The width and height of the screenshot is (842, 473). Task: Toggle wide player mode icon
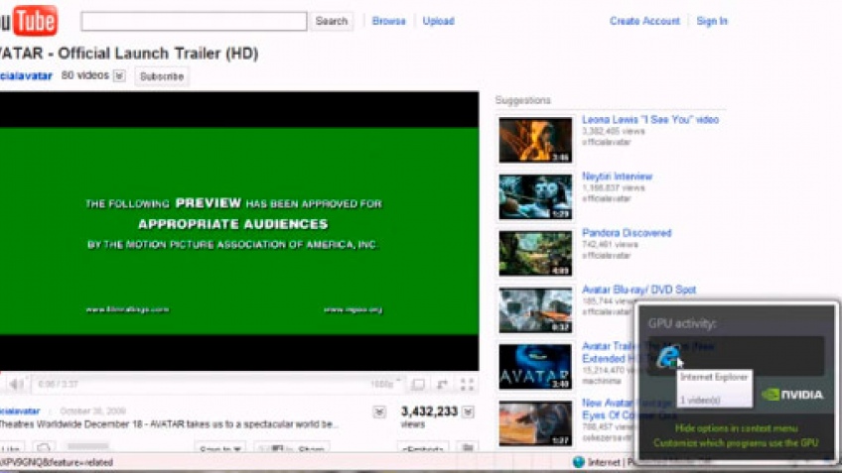pos(418,385)
